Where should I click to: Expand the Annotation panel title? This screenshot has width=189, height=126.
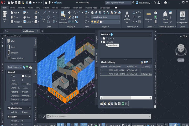[x=133, y=27]
